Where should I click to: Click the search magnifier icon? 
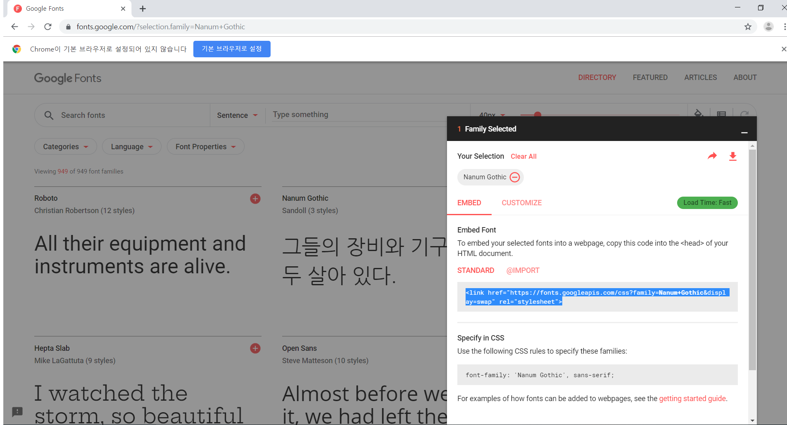[49, 115]
